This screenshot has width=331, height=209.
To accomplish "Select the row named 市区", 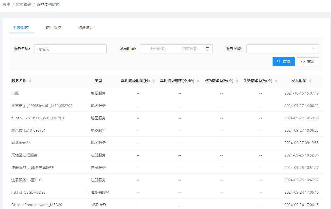I will 166,93.
